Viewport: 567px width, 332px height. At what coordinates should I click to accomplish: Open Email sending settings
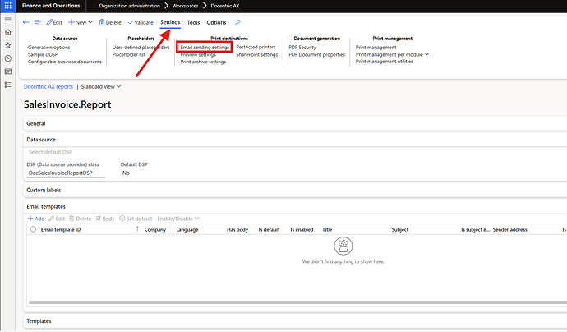coord(205,48)
